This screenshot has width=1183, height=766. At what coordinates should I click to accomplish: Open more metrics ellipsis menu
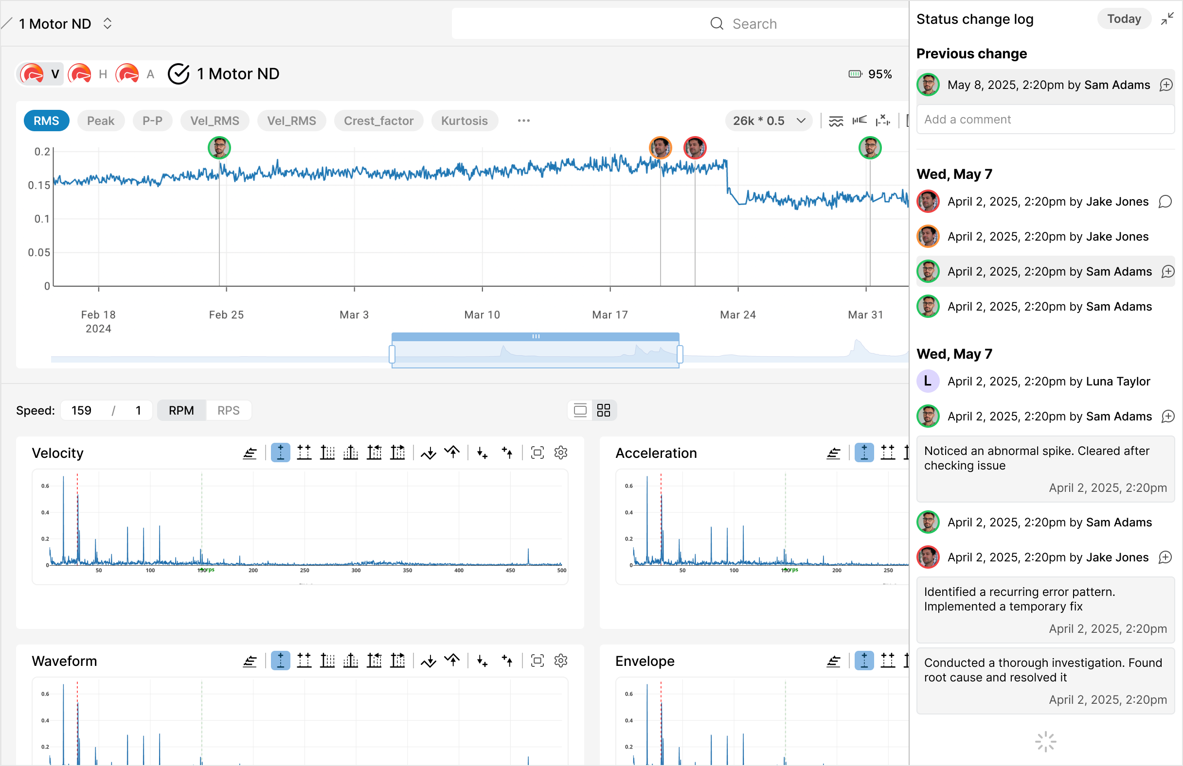tap(523, 121)
